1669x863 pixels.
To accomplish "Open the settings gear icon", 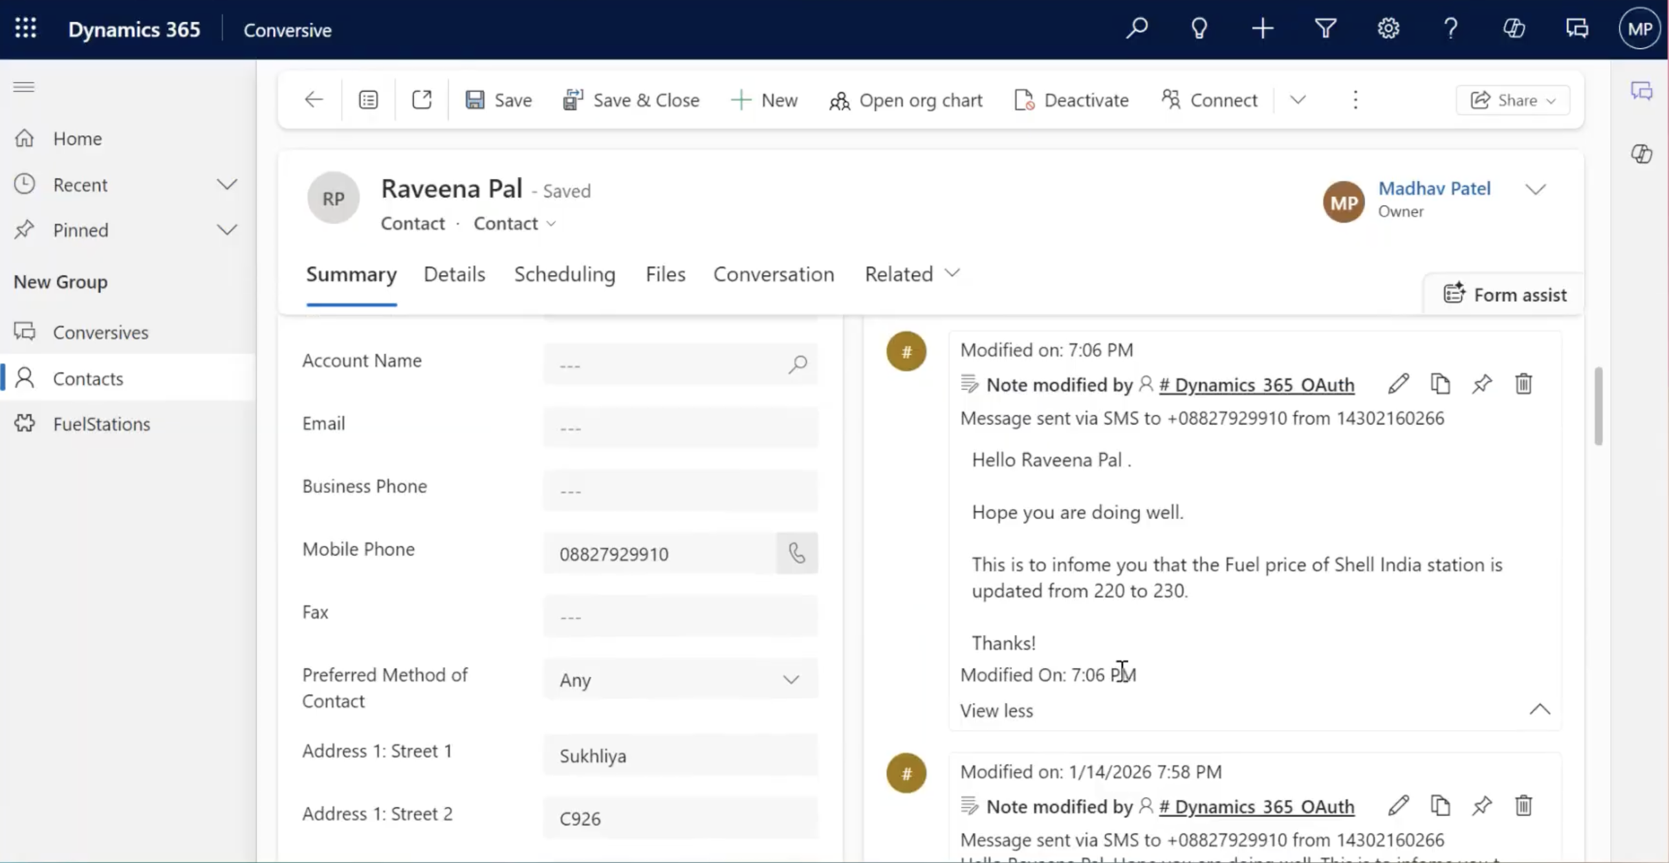I will 1388,28.
